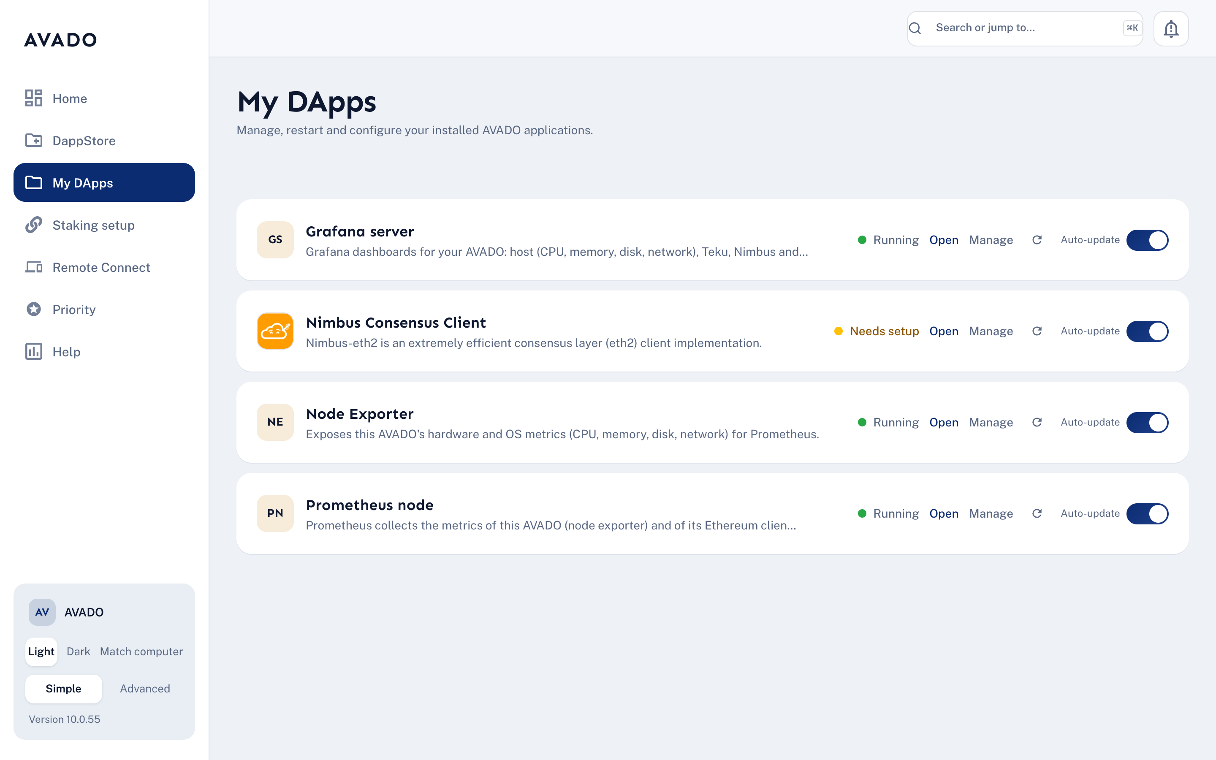
Task: Click the Grafana server GS app icon
Action: click(x=275, y=240)
